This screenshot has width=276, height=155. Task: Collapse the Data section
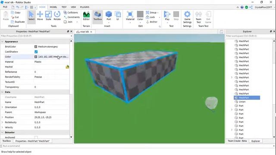point(2,92)
